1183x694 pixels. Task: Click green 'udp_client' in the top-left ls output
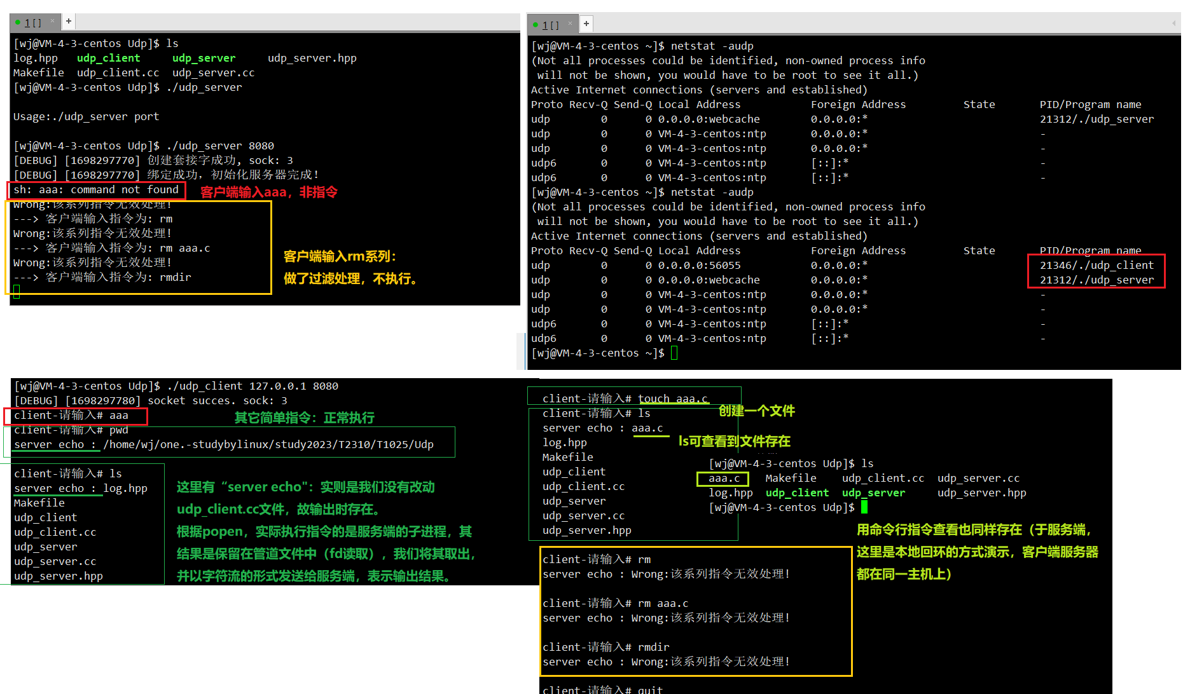click(x=108, y=58)
